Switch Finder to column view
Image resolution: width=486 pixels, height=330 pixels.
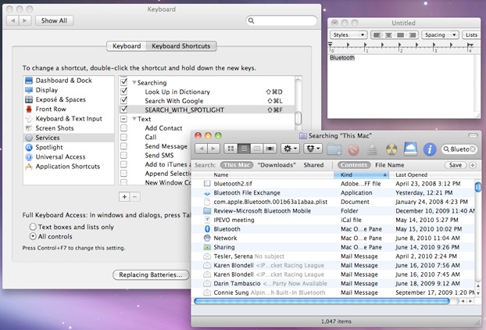pos(257,149)
